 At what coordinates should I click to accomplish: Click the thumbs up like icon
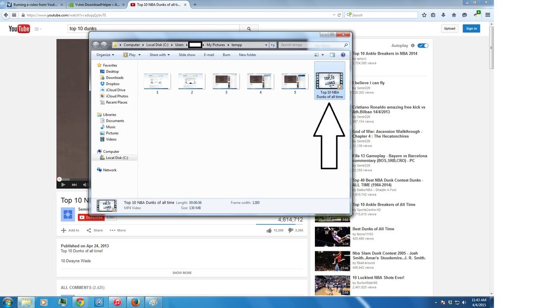coord(269,230)
